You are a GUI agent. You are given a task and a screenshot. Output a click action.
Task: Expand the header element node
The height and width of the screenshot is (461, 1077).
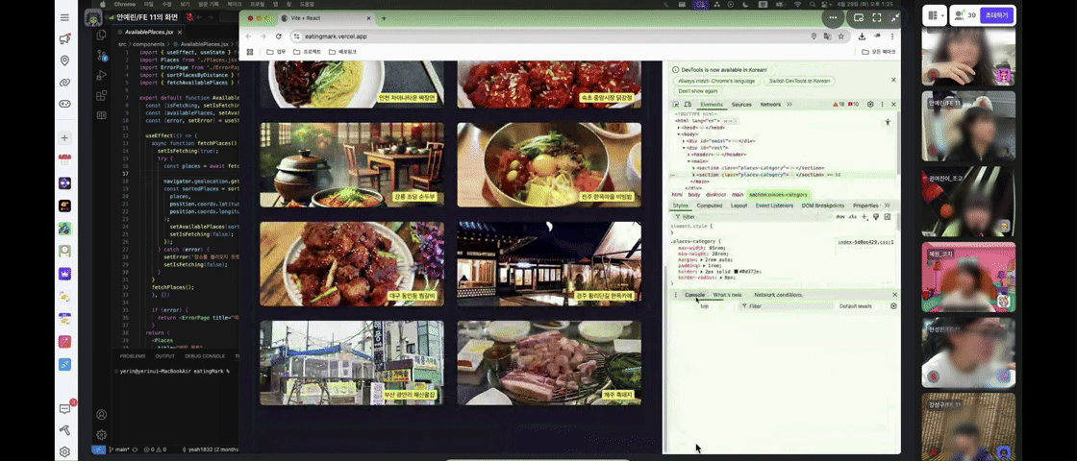point(689,155)
